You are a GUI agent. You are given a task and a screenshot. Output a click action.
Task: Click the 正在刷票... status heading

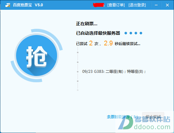pyautogui.click(x=87, y=24)
